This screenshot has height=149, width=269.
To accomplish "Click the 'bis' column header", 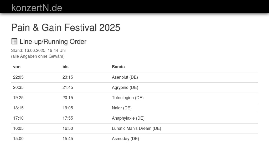I will tap(65, 67).
